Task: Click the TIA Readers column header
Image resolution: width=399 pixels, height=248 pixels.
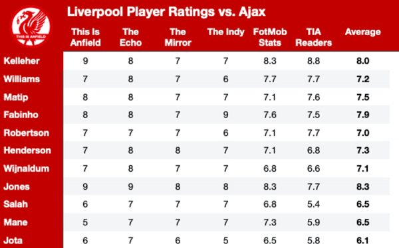Action: 313,37
